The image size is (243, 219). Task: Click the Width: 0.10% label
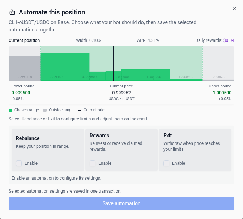pos(89,40)
